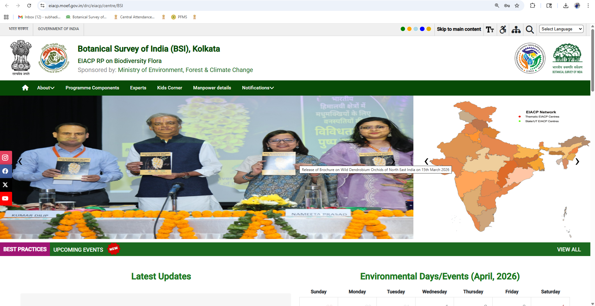Screen dimensions: 595x306
Task: Click the VIEW ALL link
Action: pos(569,250)
